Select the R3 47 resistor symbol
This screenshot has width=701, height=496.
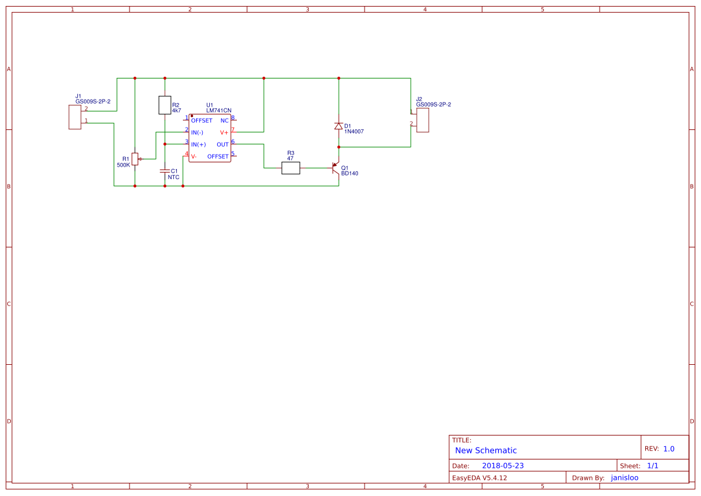tap(290, 168)
